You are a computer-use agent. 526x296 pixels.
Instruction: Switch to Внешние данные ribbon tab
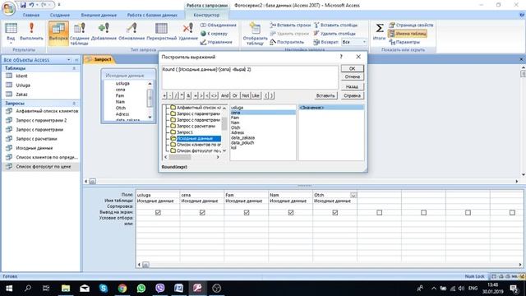[x=99, y=15]
